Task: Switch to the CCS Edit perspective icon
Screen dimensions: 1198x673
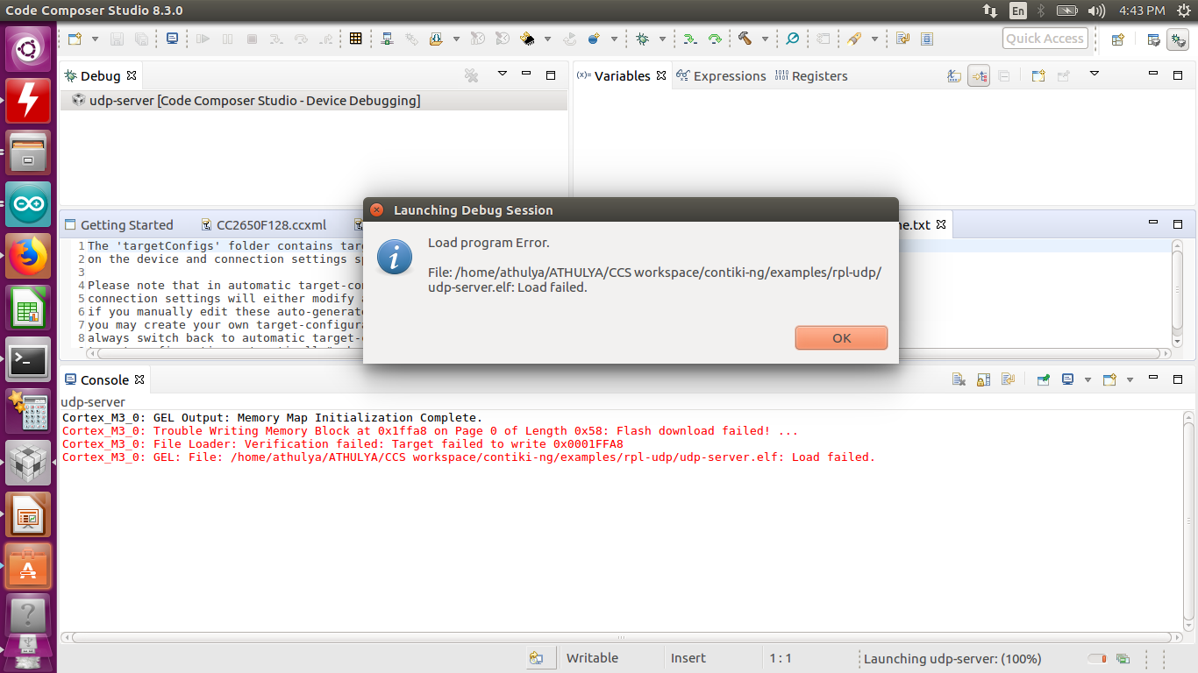Action: [1153, 39]
